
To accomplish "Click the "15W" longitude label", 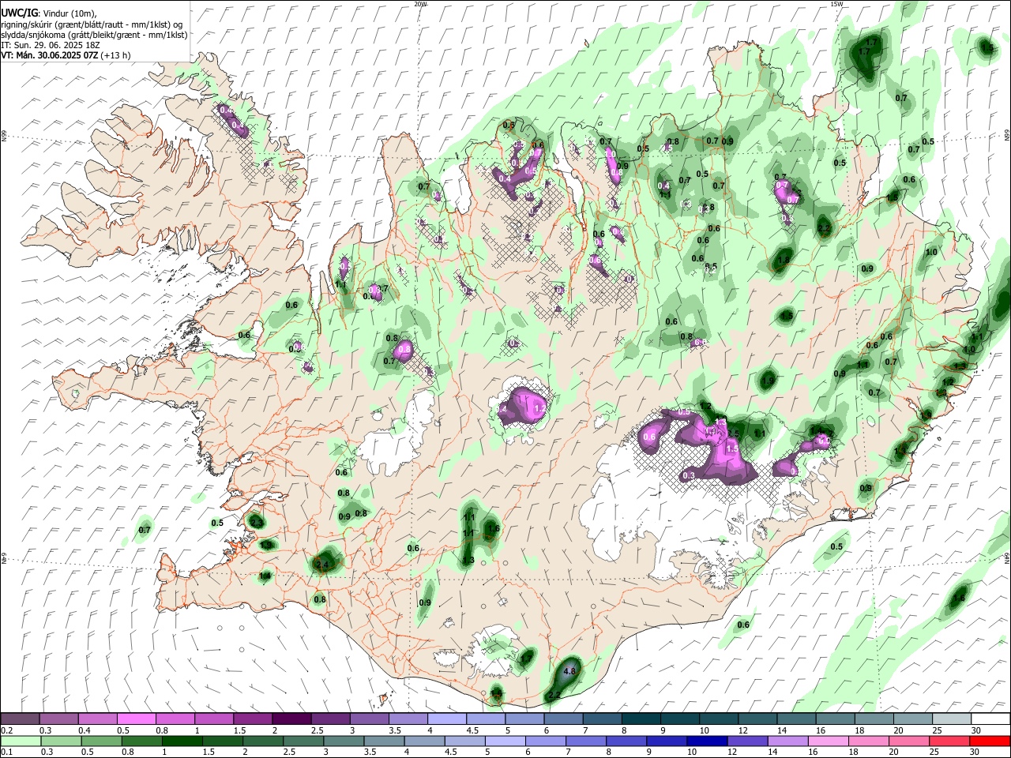I will (836, 4).
